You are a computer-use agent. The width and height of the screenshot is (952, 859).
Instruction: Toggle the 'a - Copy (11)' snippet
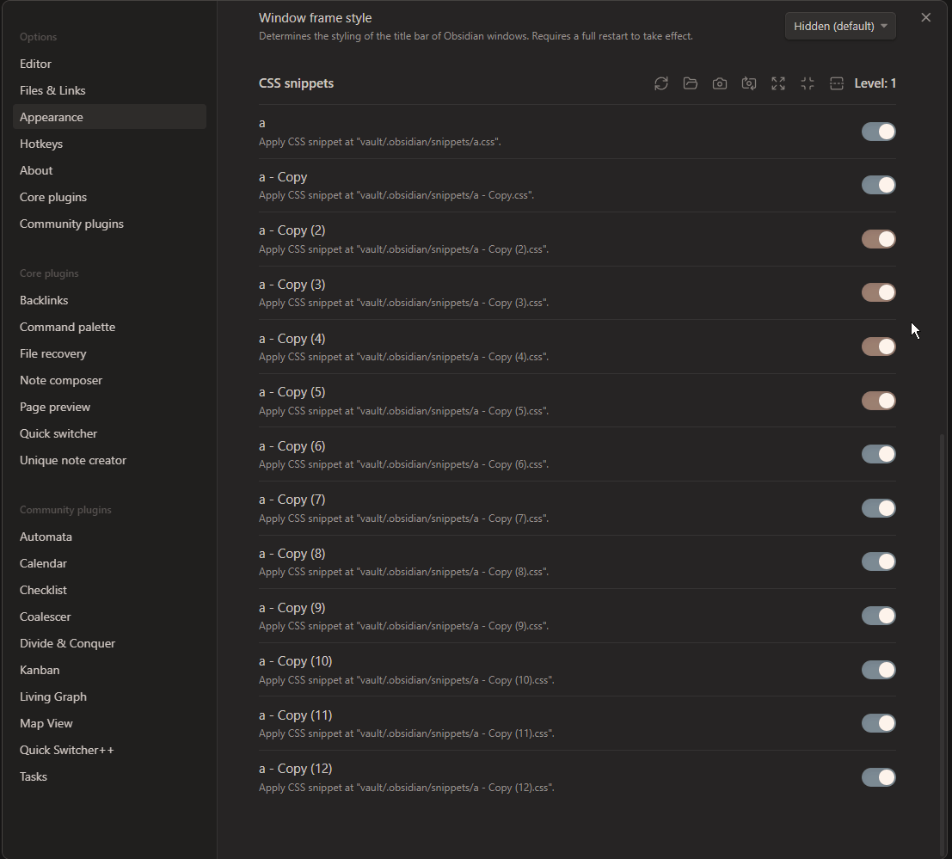coord(879,723)
